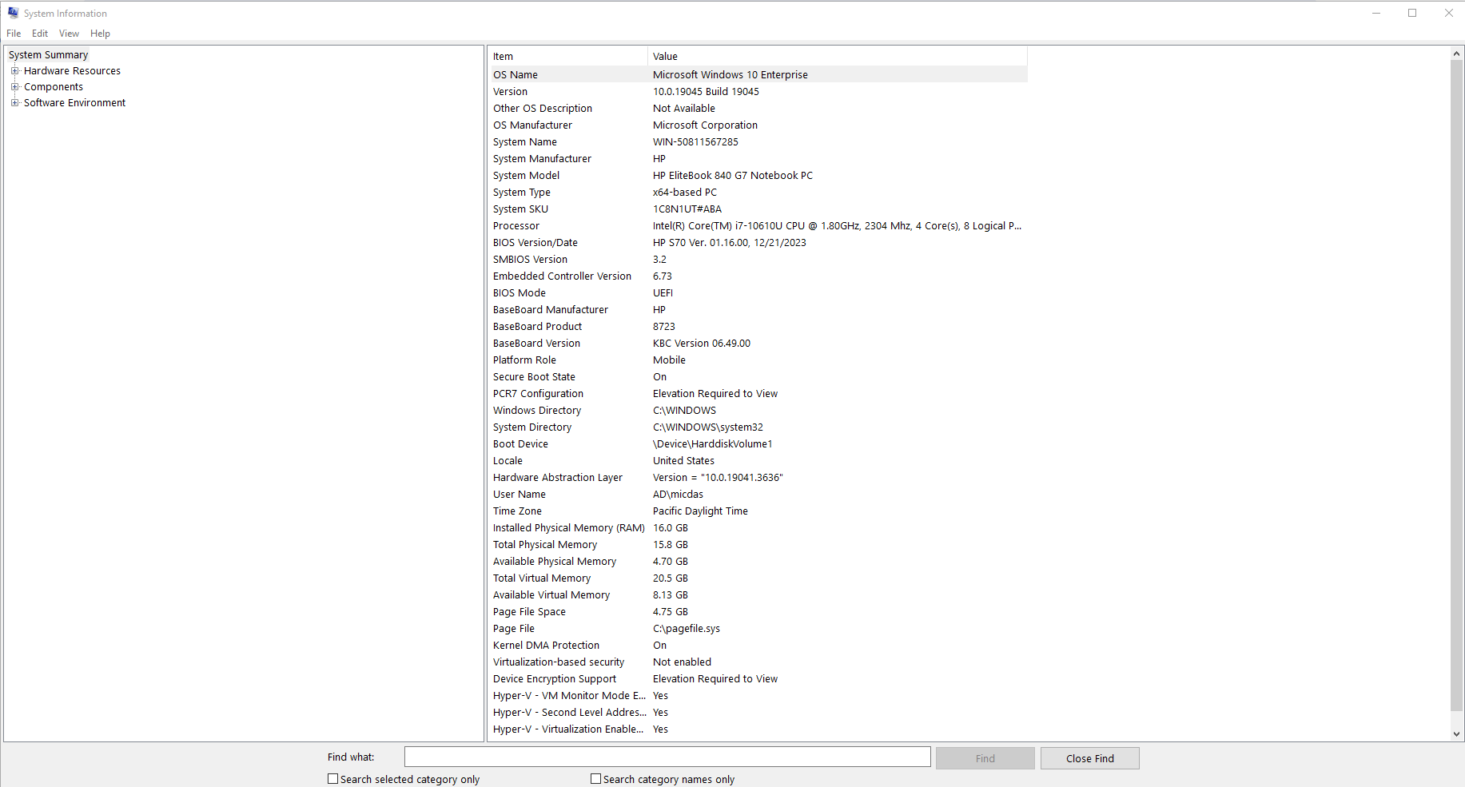This screenshot has height=787, width=1465.
Task: Open the File menu
Action: [x=14, y=34]
